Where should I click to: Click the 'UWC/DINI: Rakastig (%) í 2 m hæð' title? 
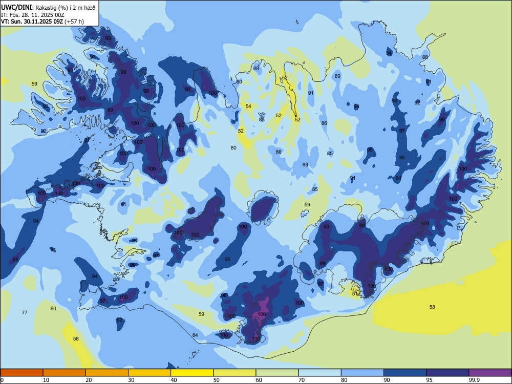click(48, 8)
